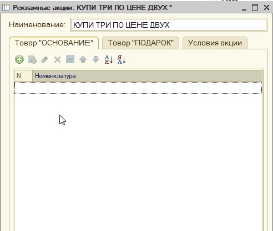Click the Copy row icon
The width and height of the screenshot is (273, 231).
click(x=32, y=59)
